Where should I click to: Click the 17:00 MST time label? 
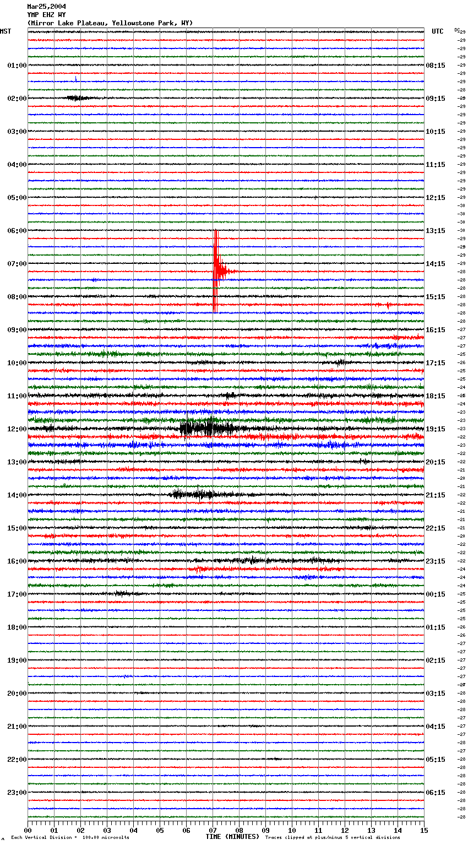coord(17,594)
